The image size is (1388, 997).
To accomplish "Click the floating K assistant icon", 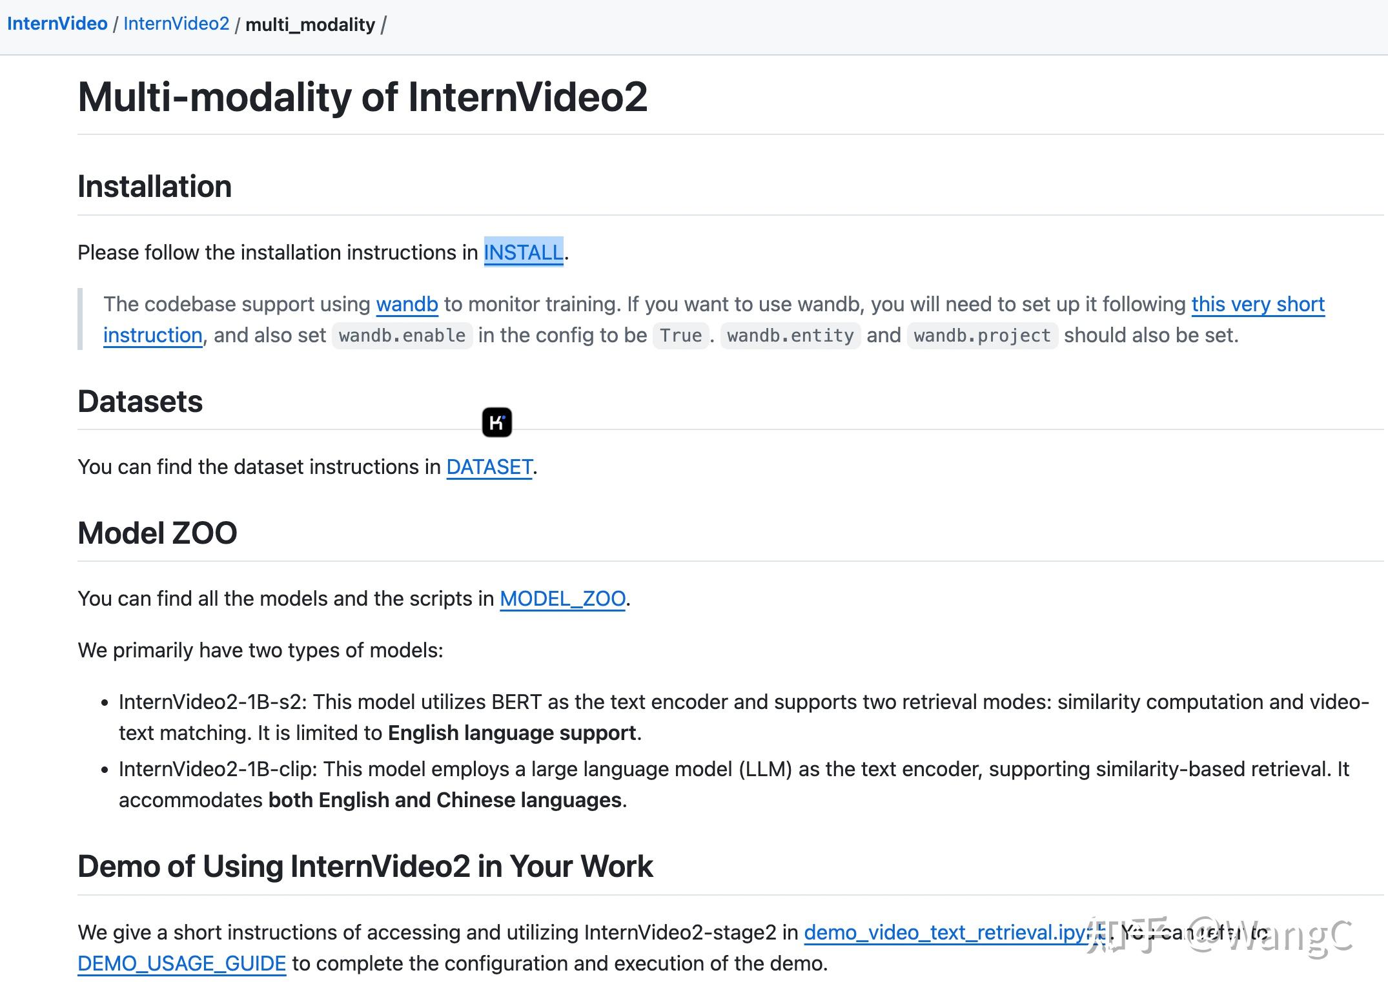I will 498,421.
